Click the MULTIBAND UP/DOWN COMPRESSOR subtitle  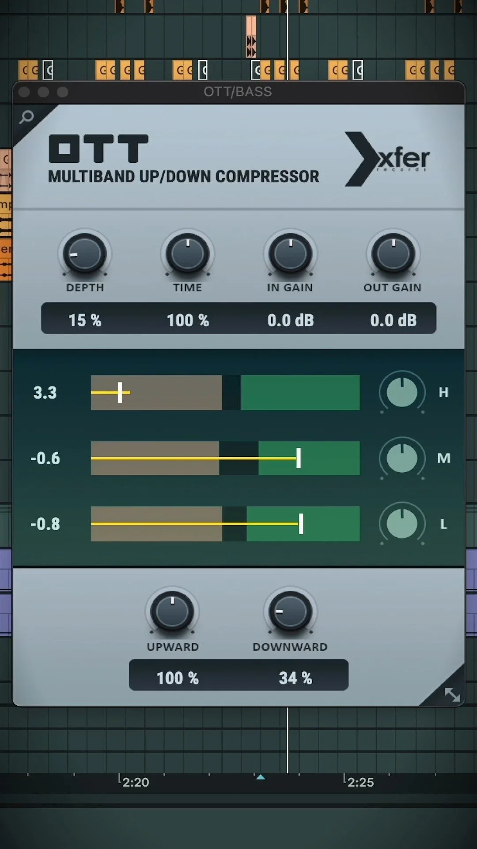click(x=183, y=176)
